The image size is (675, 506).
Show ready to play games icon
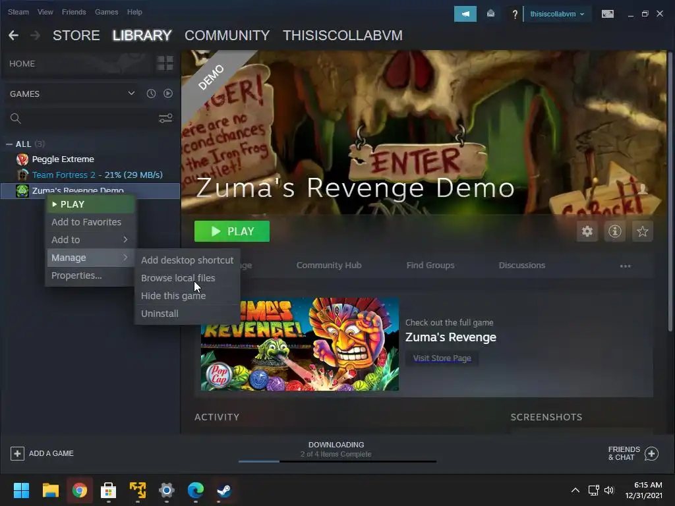tap(168, 94)
